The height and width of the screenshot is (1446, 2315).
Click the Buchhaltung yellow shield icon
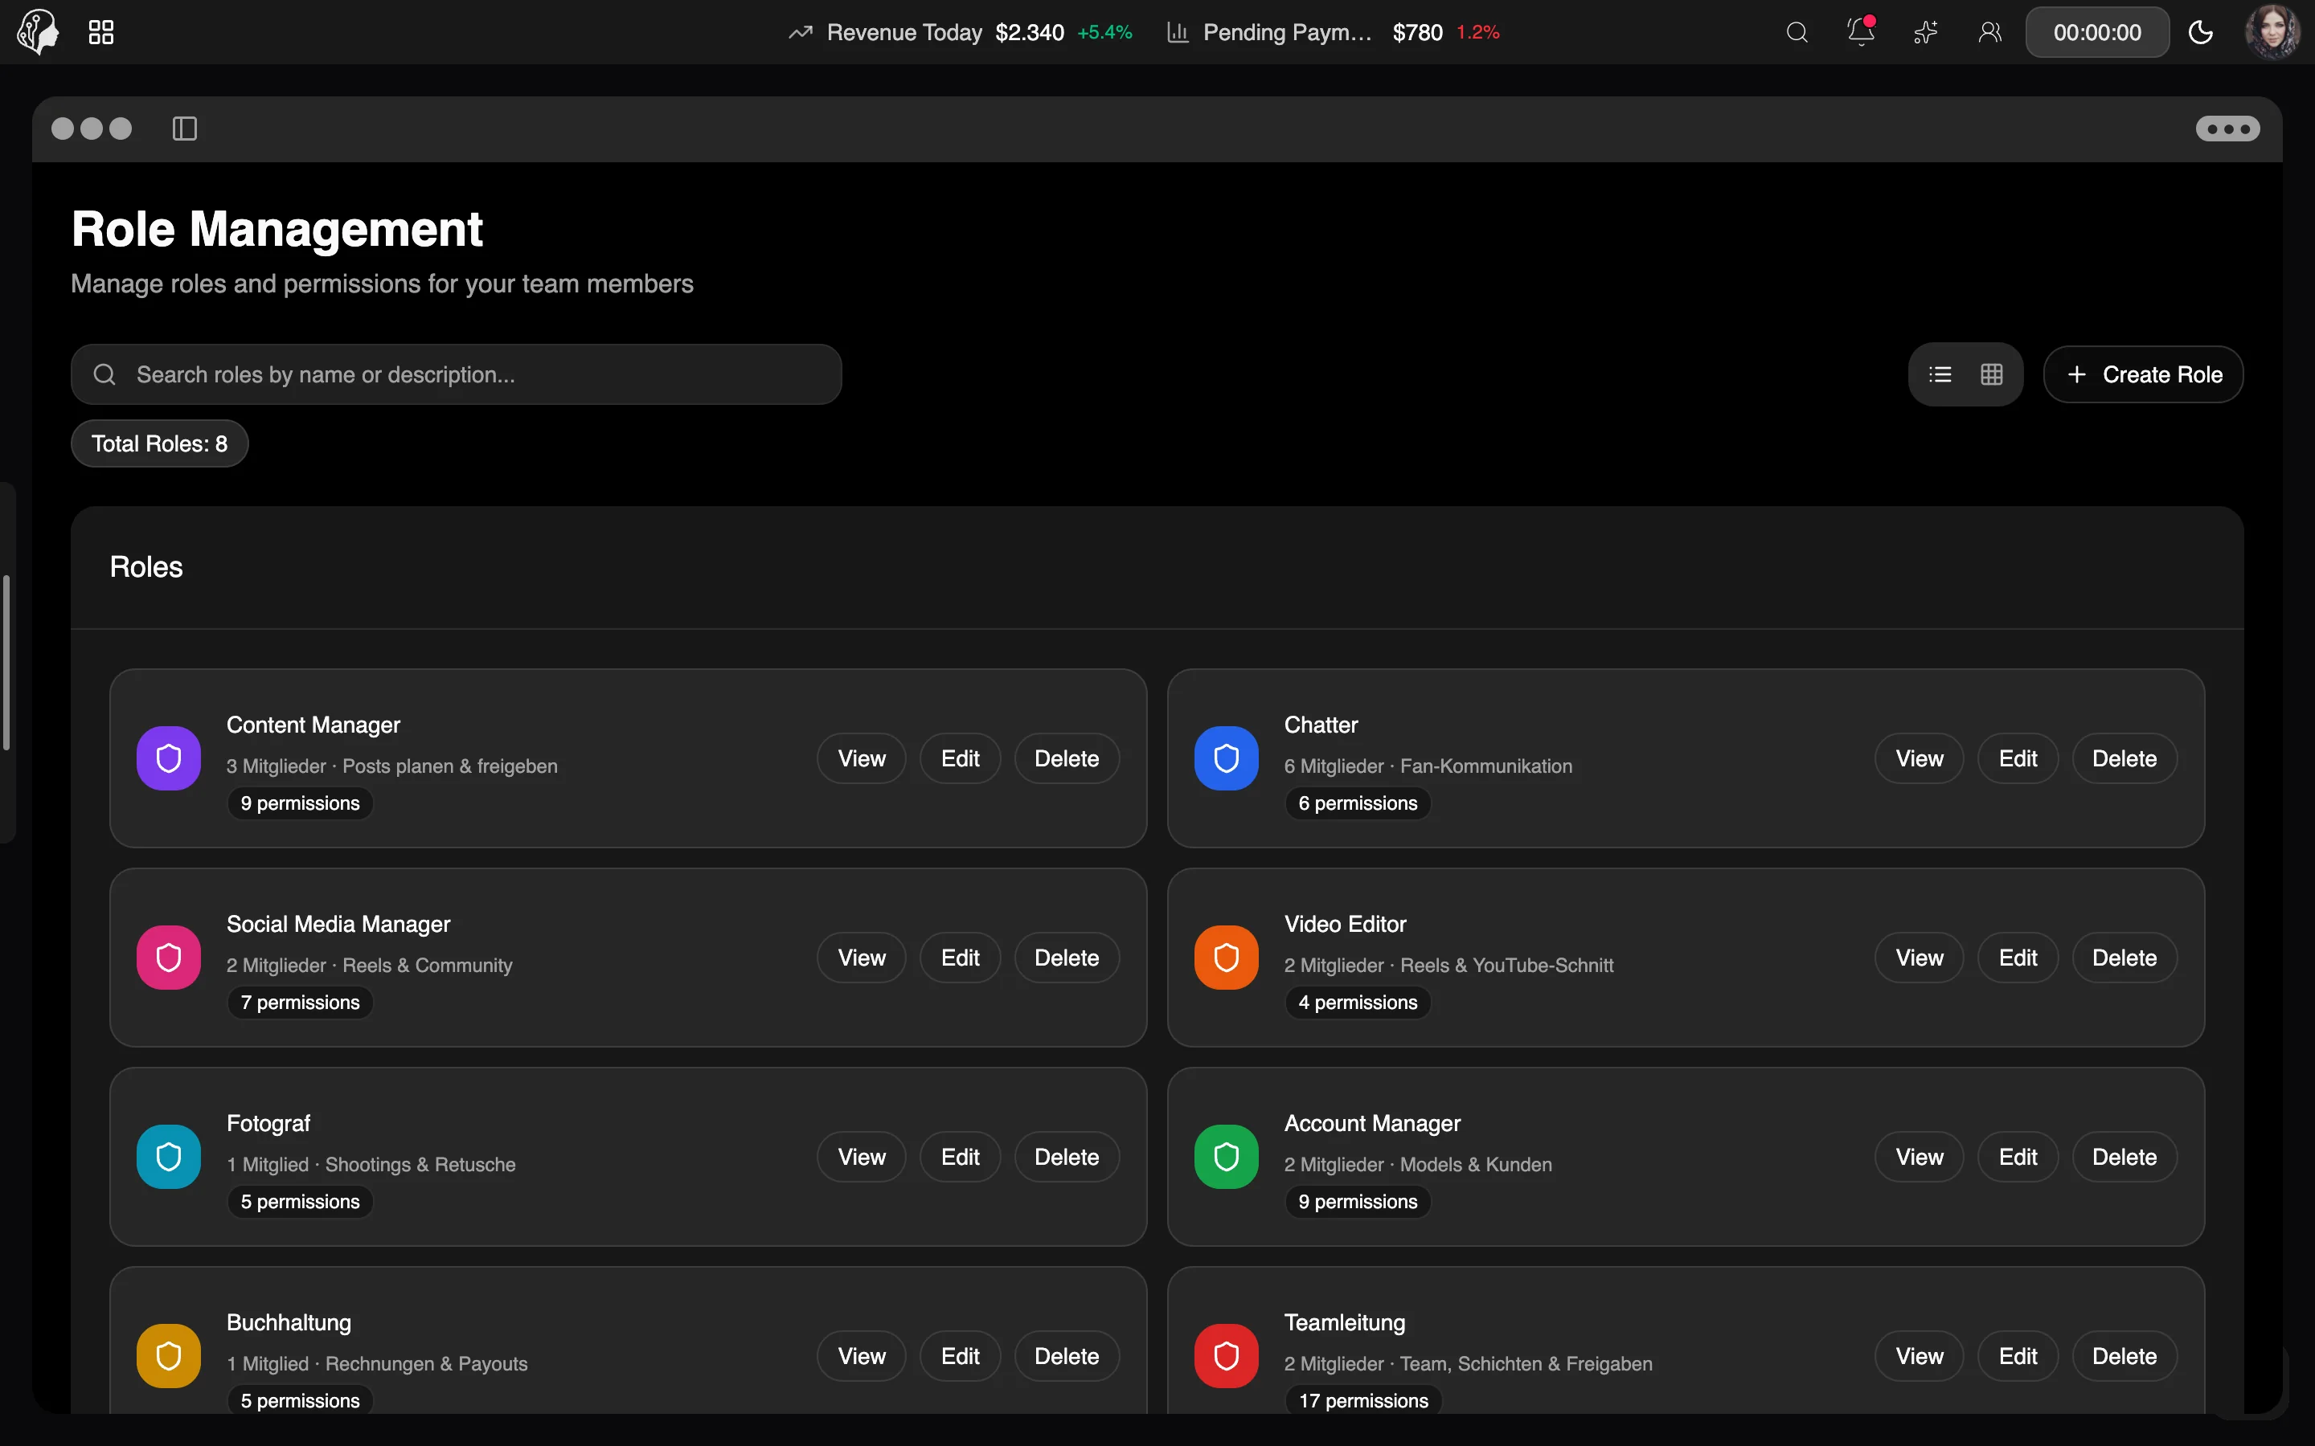(168, 1356)
